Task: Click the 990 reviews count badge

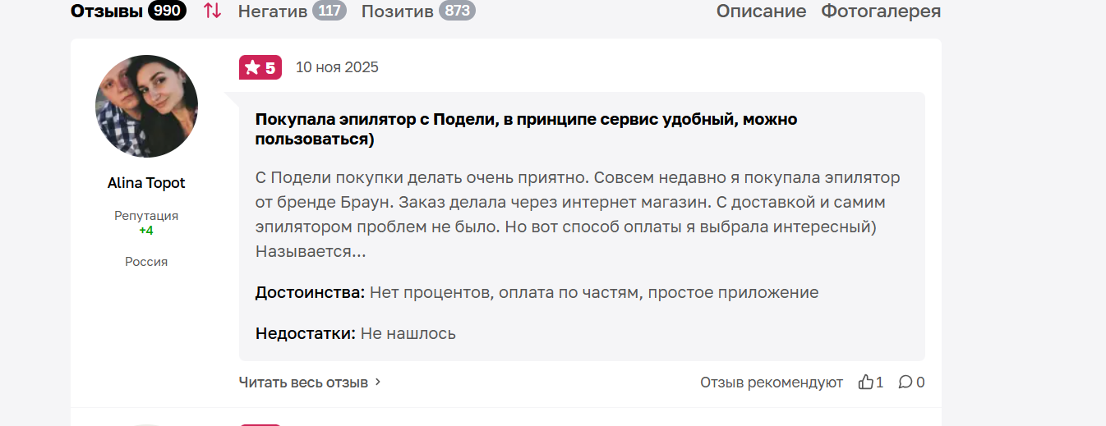Action: [167, 11]
